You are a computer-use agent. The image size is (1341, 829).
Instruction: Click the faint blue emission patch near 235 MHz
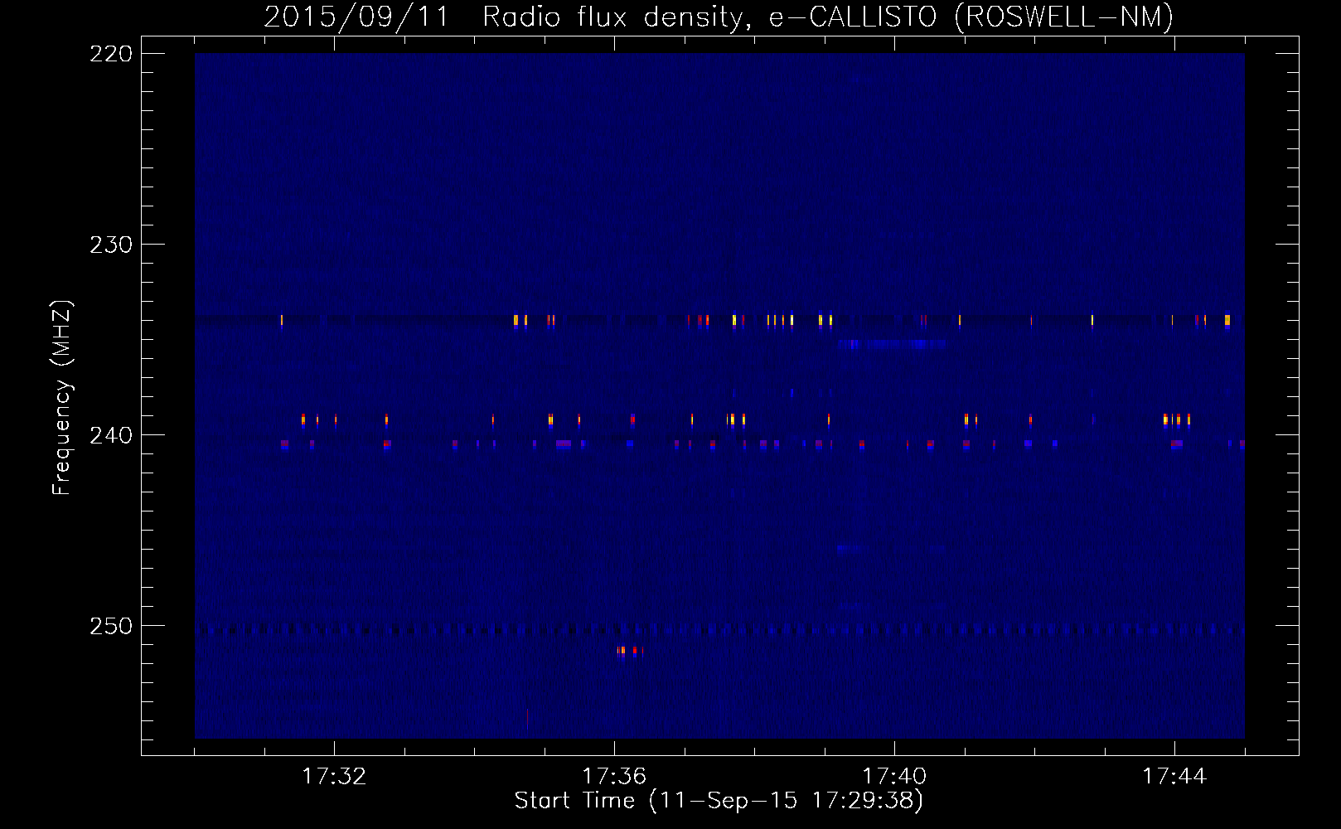(891, 343)
